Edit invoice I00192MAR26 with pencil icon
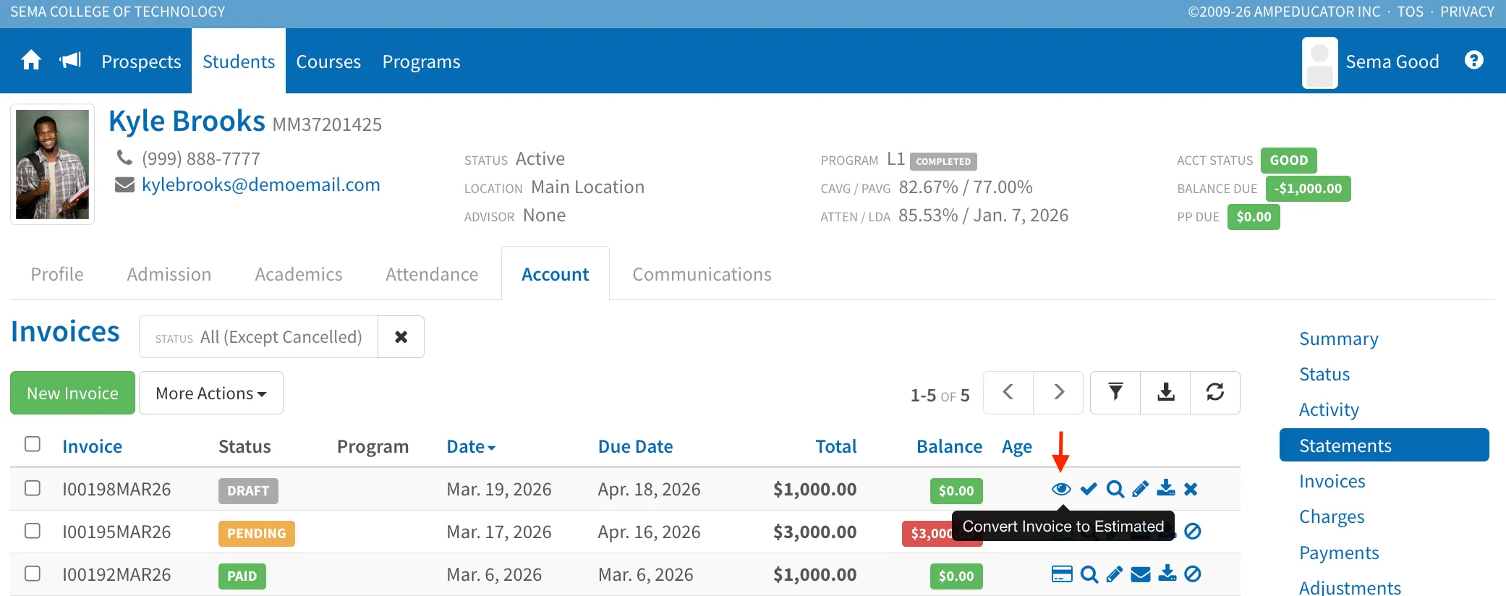The height and width of the screenshot is (596, 1506). coord(1115,574)
